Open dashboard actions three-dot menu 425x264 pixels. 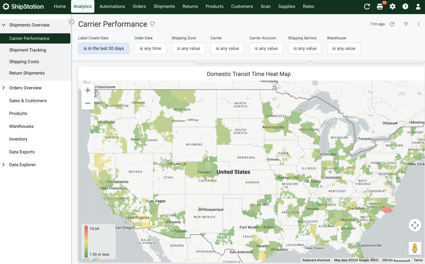point(419,24)
